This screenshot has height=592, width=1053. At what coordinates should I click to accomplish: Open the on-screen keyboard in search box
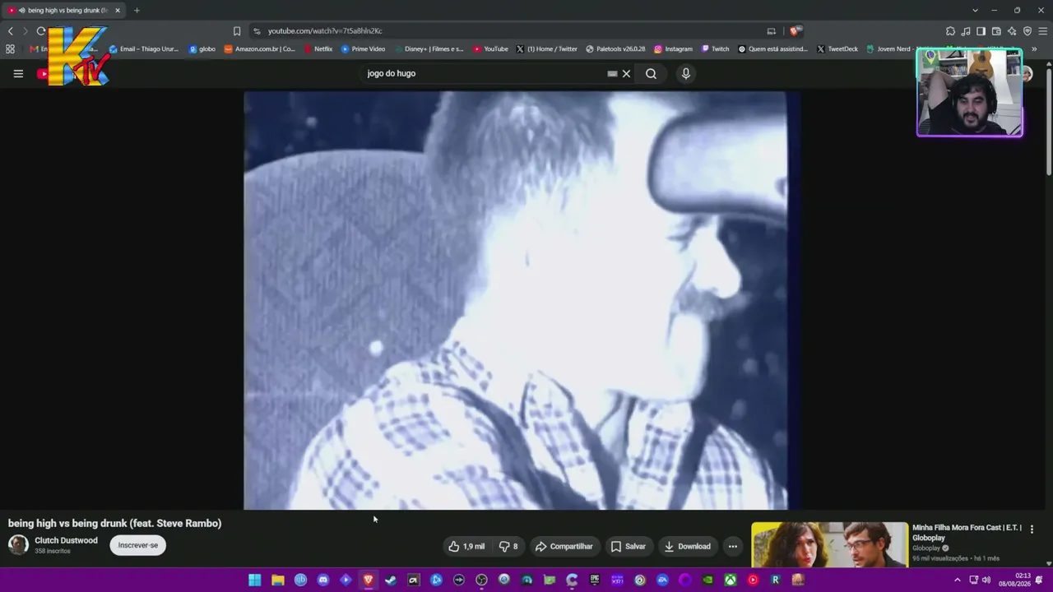(x=612, y=73)
